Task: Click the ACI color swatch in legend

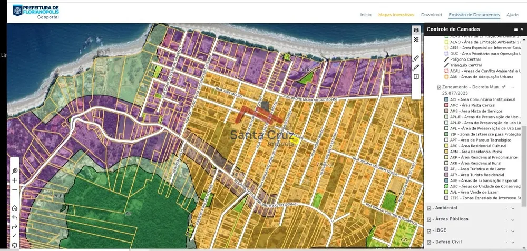Action: tap(446, 99)
